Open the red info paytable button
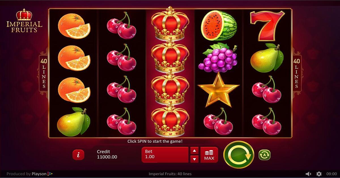This screenshot has width=340, height=178. (78, 155)
